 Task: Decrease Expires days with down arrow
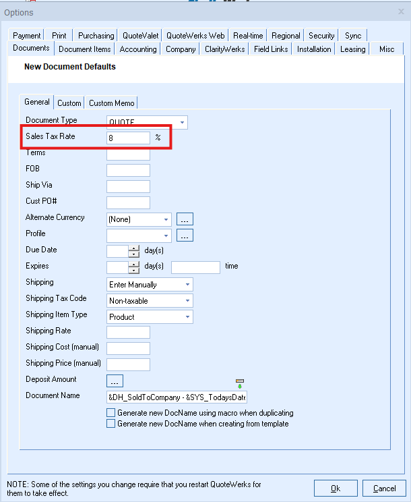pos(134,270)
